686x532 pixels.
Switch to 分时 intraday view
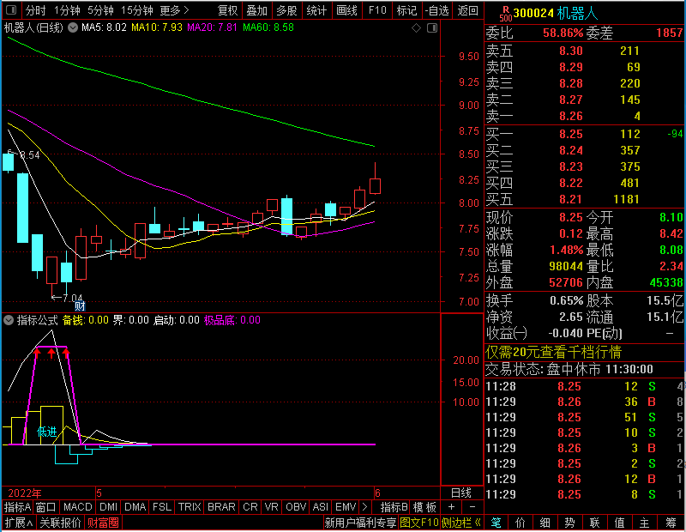[35, 10]
